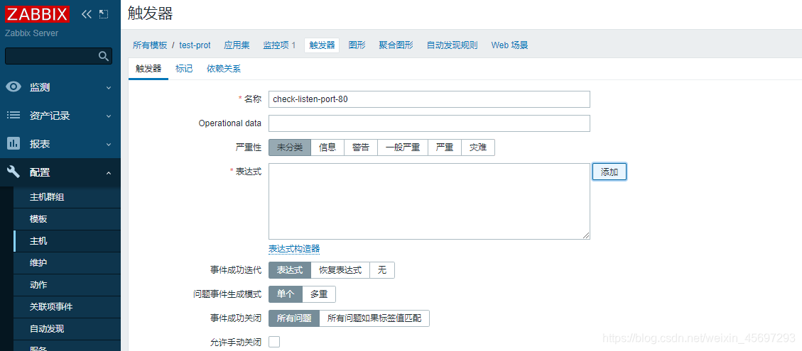Open the 聚合图形 link

coord(396,45)
